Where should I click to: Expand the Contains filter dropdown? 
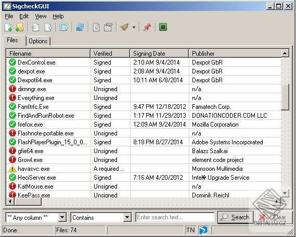point(127,217)
